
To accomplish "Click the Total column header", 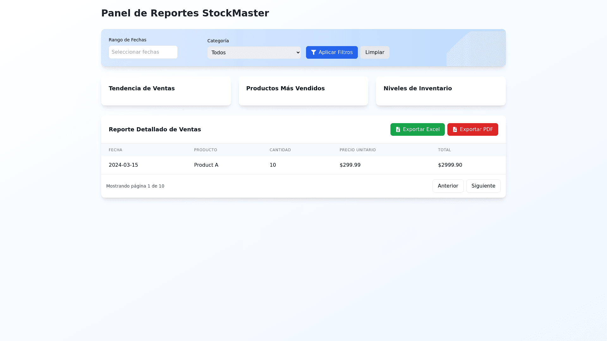I will coord(444,150).
